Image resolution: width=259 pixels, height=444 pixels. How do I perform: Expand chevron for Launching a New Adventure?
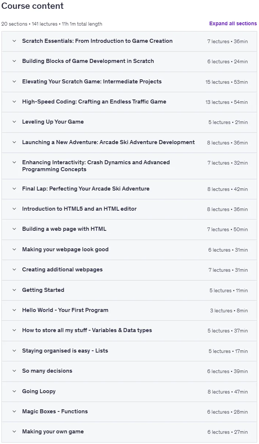14,142
